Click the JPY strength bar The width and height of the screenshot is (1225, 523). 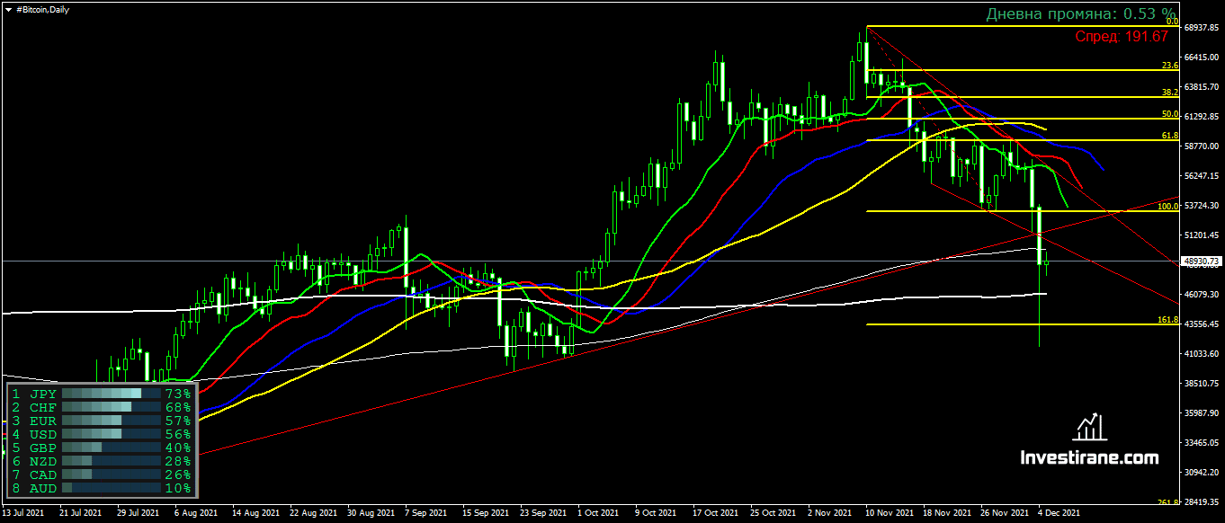pyautogui.click(x=102, y=394)
